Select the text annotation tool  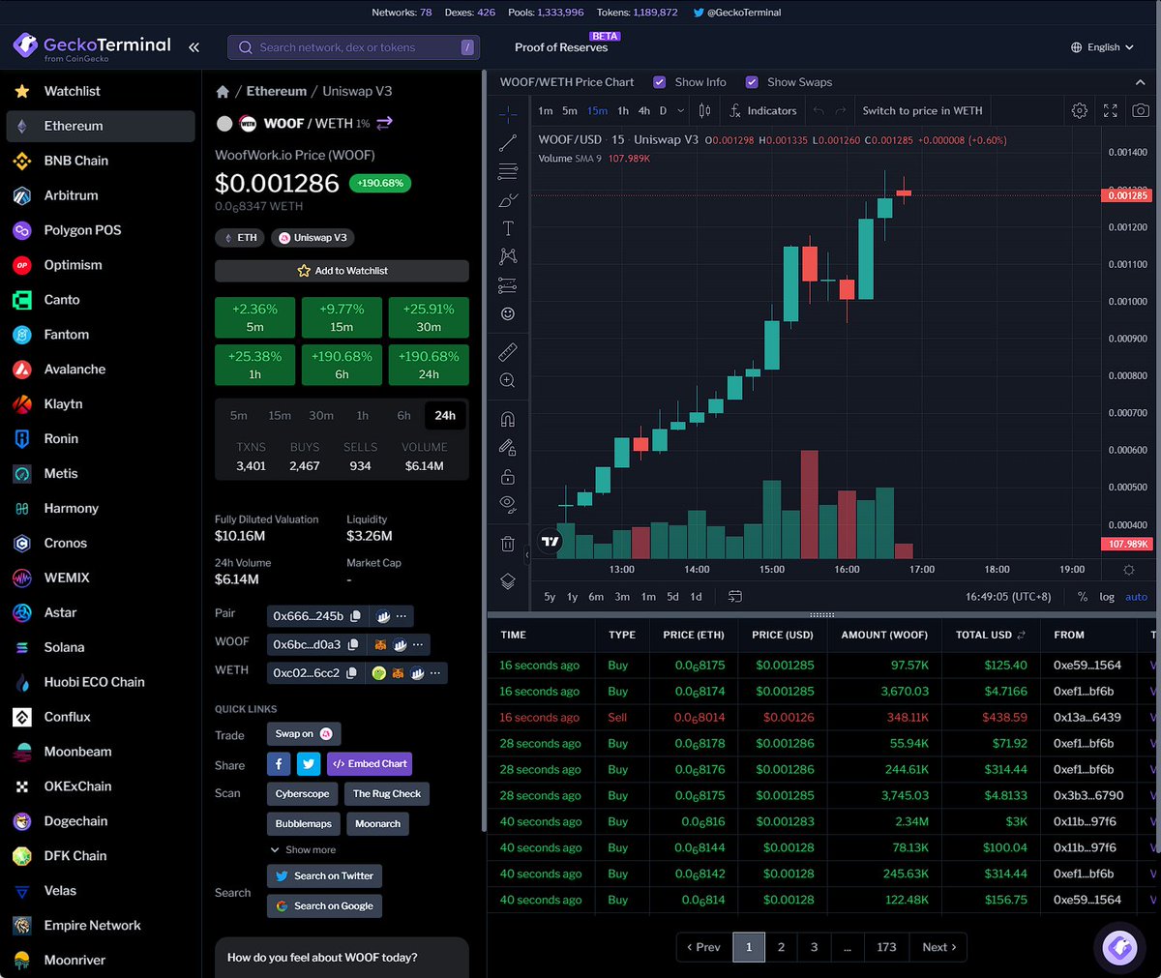tap(508, 228)
